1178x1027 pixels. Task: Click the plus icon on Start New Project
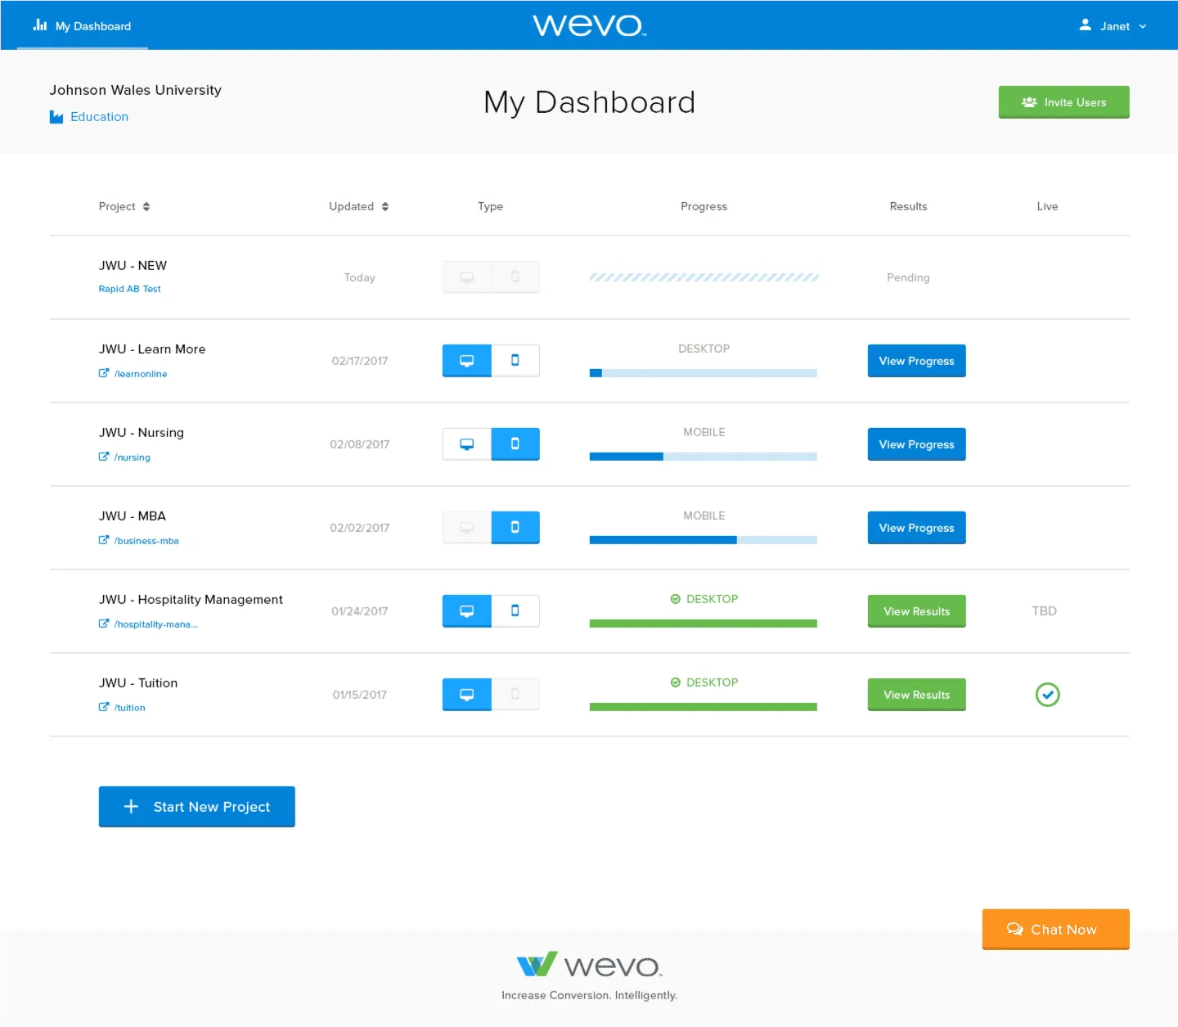[x=131, y=807]
